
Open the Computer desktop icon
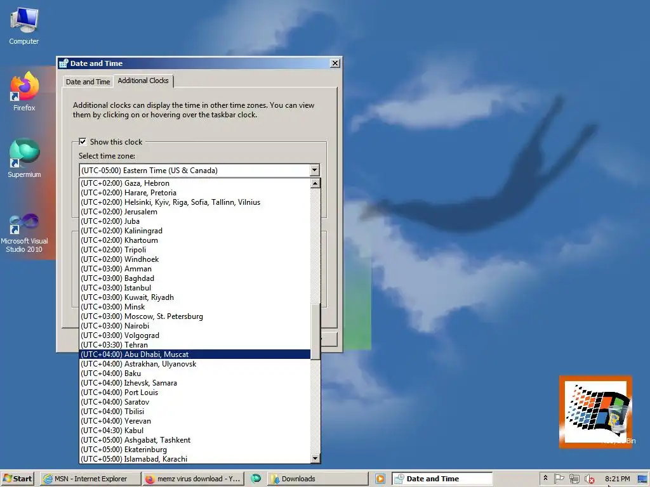(x=24, y=26)
